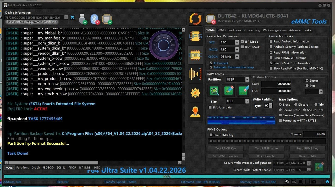Switch to the Provisioning tab
335x187 pixels.
252,30
